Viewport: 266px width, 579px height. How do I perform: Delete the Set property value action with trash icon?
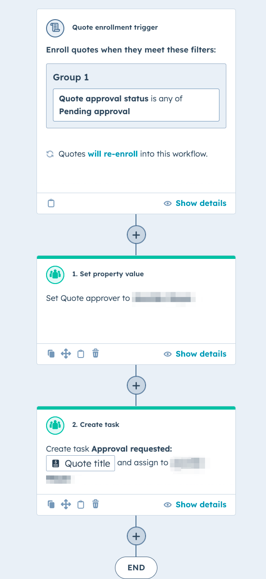(95, 353)
